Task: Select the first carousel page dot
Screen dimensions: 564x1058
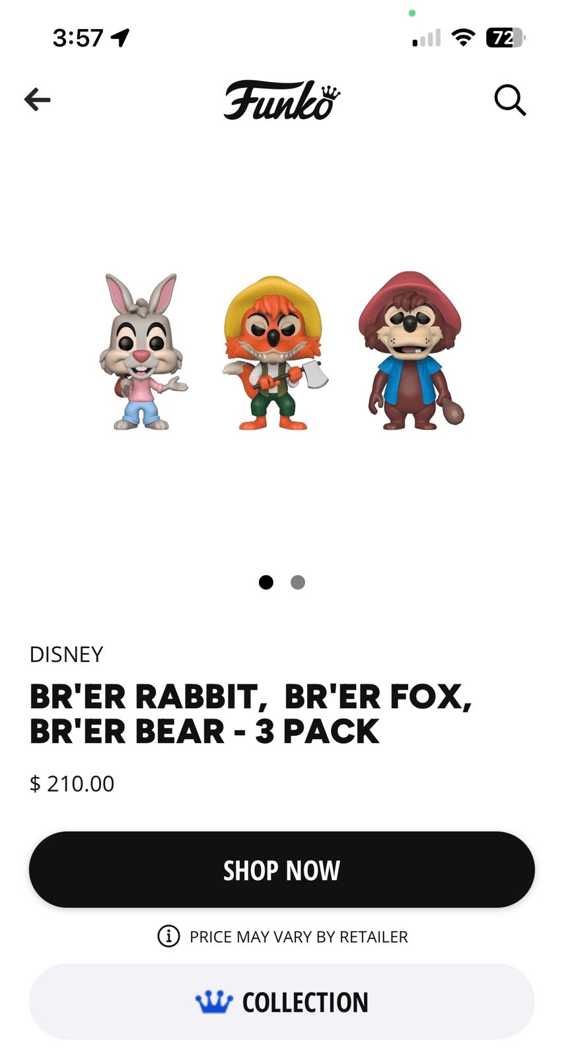Action: [265, 582]
